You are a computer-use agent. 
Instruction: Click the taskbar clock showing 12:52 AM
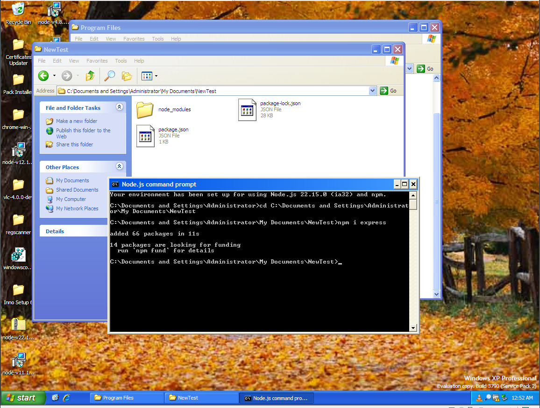[x=522, y=398]
